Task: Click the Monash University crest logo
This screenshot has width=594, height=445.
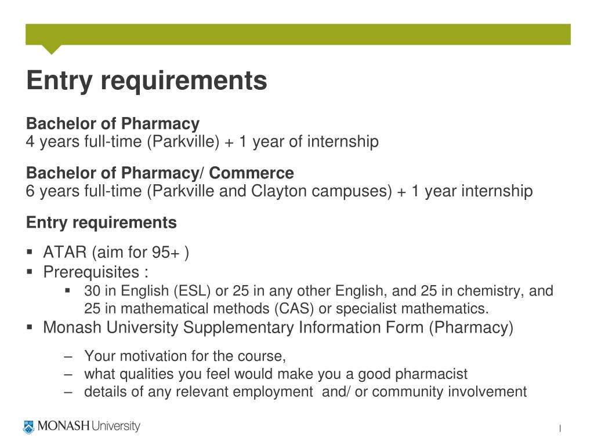Action: pos(28,427)
